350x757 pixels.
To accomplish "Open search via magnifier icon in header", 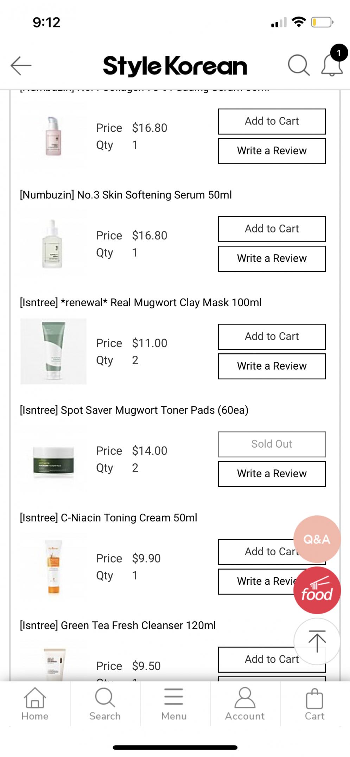I will tap(299, 65).
